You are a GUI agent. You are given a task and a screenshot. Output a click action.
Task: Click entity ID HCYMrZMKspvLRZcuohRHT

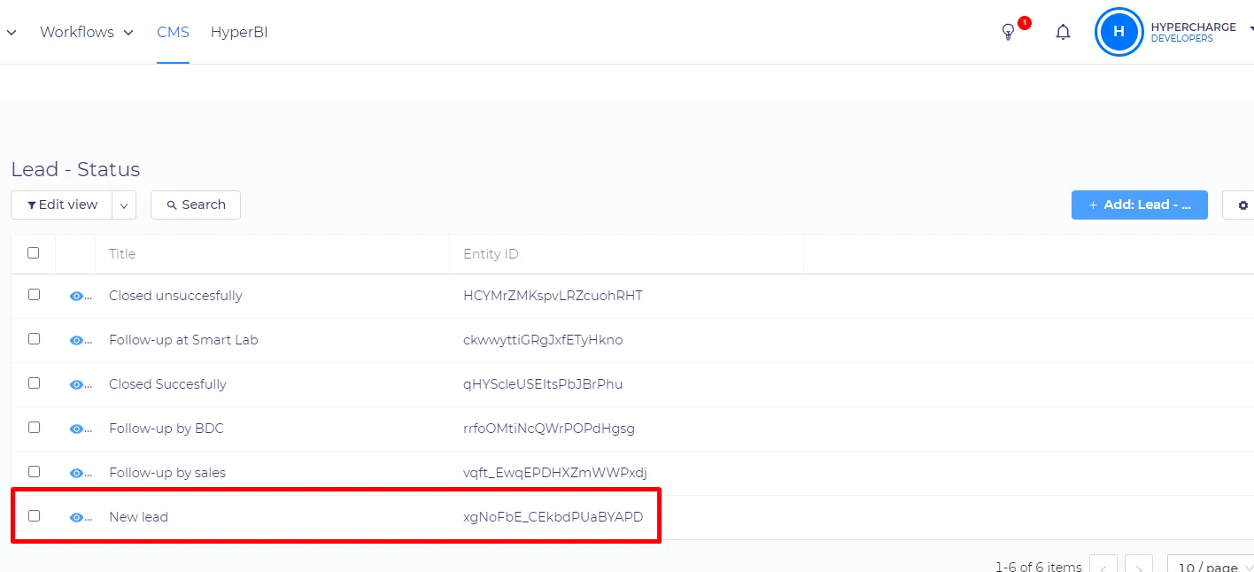[x=553, y=296]
